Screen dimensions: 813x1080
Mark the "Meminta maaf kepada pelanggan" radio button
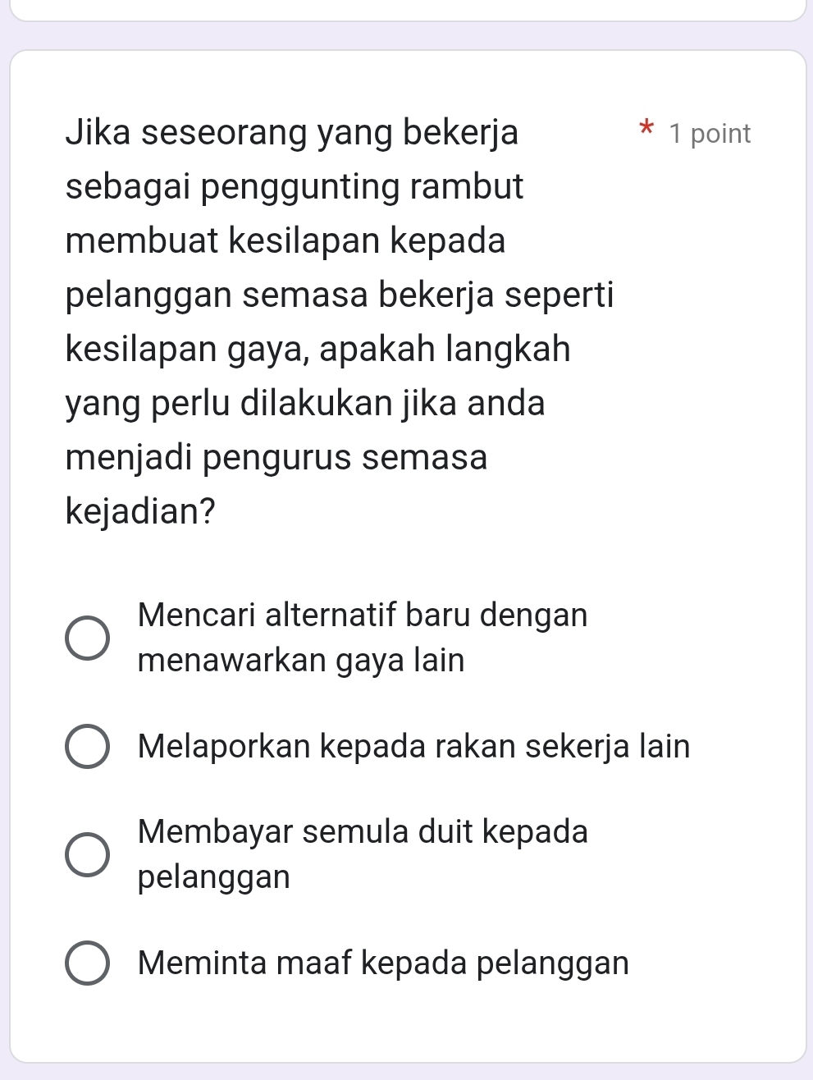[87, 963]
